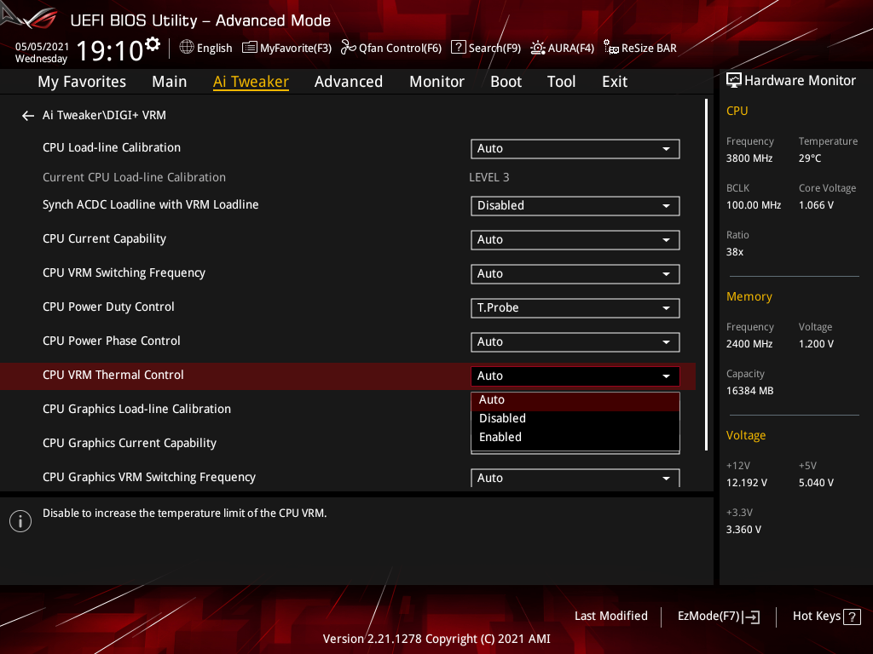The height and width of the screenshot is (654, 873).
Task: Go to the Monitor tab
Action: tap(437, 82)
